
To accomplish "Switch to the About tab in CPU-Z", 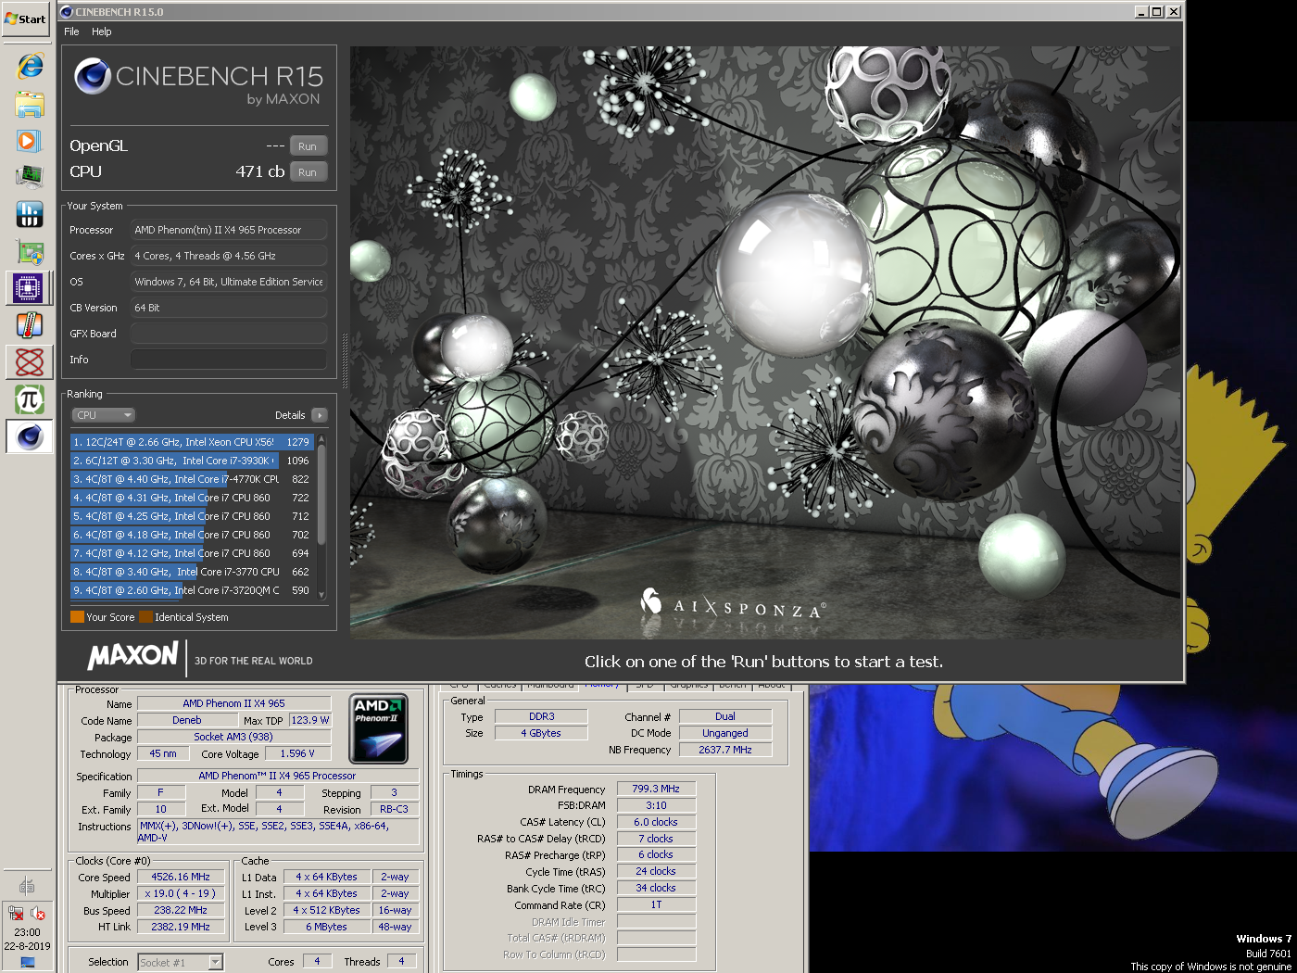I will 771,686.
